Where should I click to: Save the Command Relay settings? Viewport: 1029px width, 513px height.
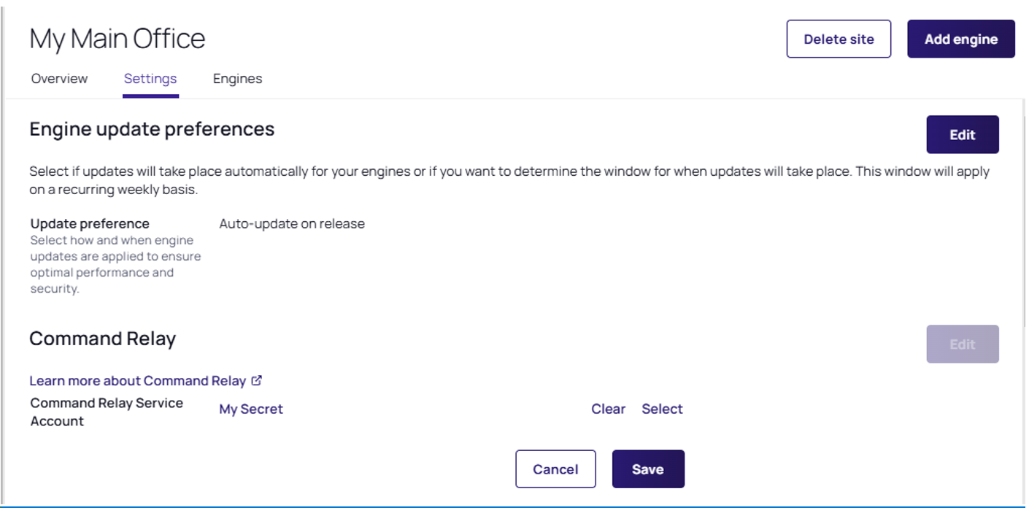tap(648, 469)
